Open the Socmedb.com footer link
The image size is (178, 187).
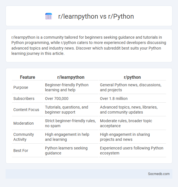tap(159, 174)
